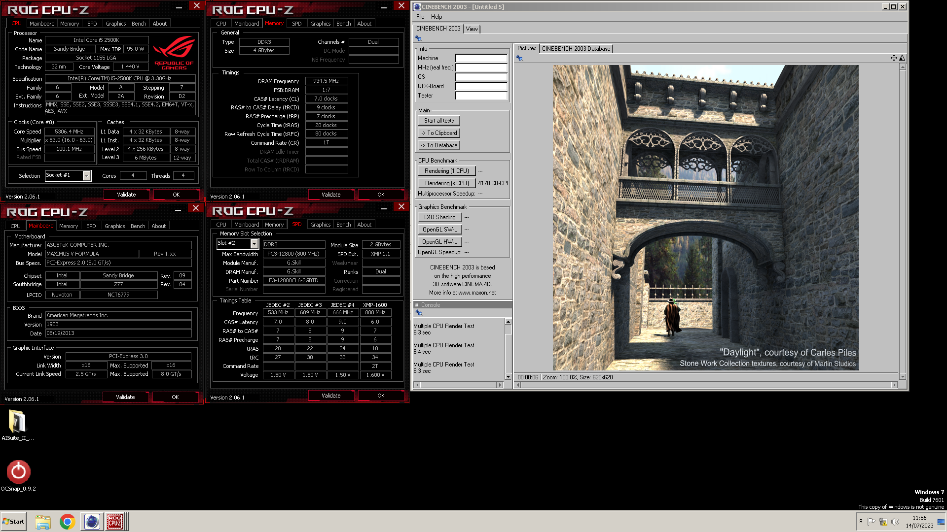947x532 pixels.
Task: Click the DRAM Frequency value 934.5 MHz
Action: point(326,81)
